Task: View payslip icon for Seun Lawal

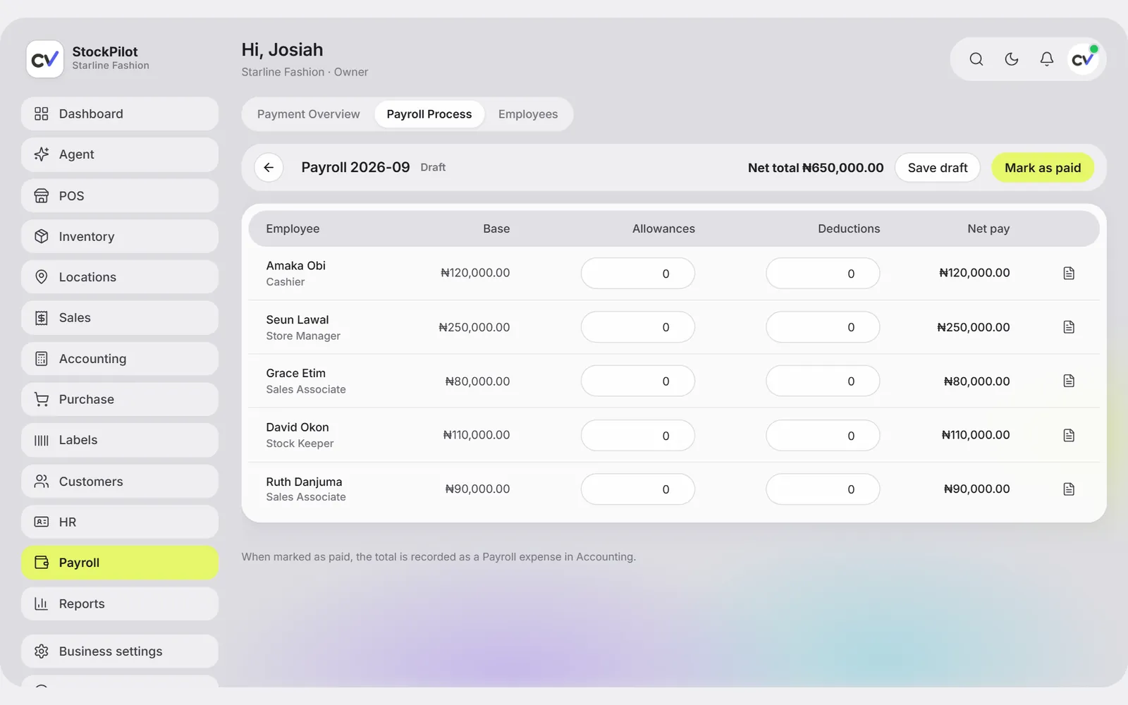Action: coord(1069,327)
